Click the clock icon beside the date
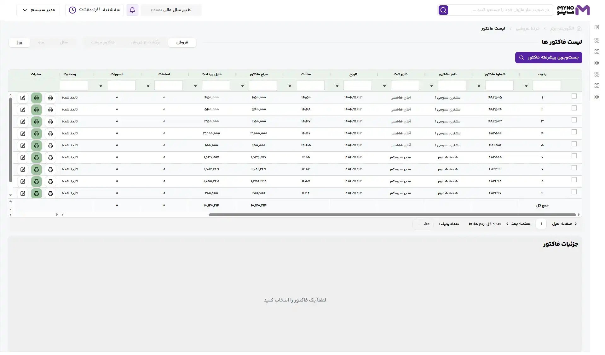The image size is (605, 355). tap(72, 10)
